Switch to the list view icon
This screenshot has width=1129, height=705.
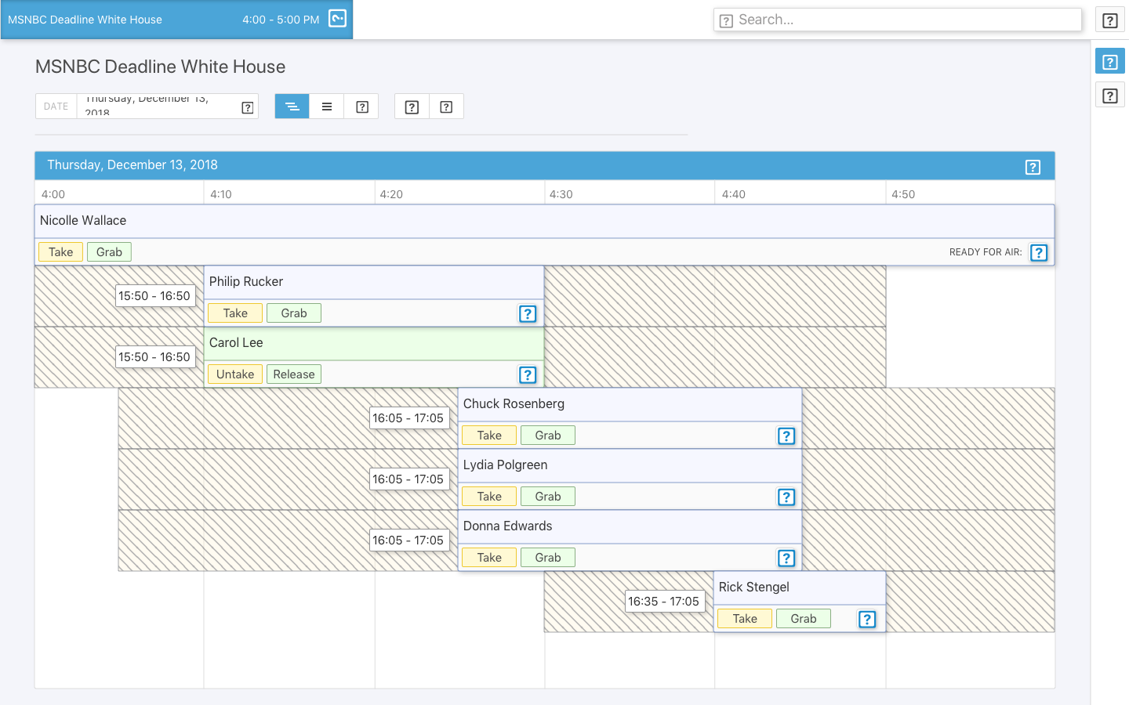[327, 107]
